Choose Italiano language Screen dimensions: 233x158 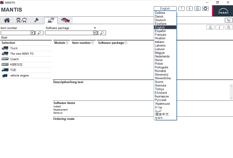click(x=165, y=42)
